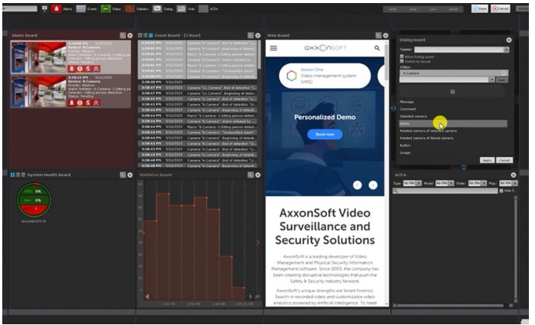Select Image in Dialog board list
The image size is (535, 325).
pos(405,153)
